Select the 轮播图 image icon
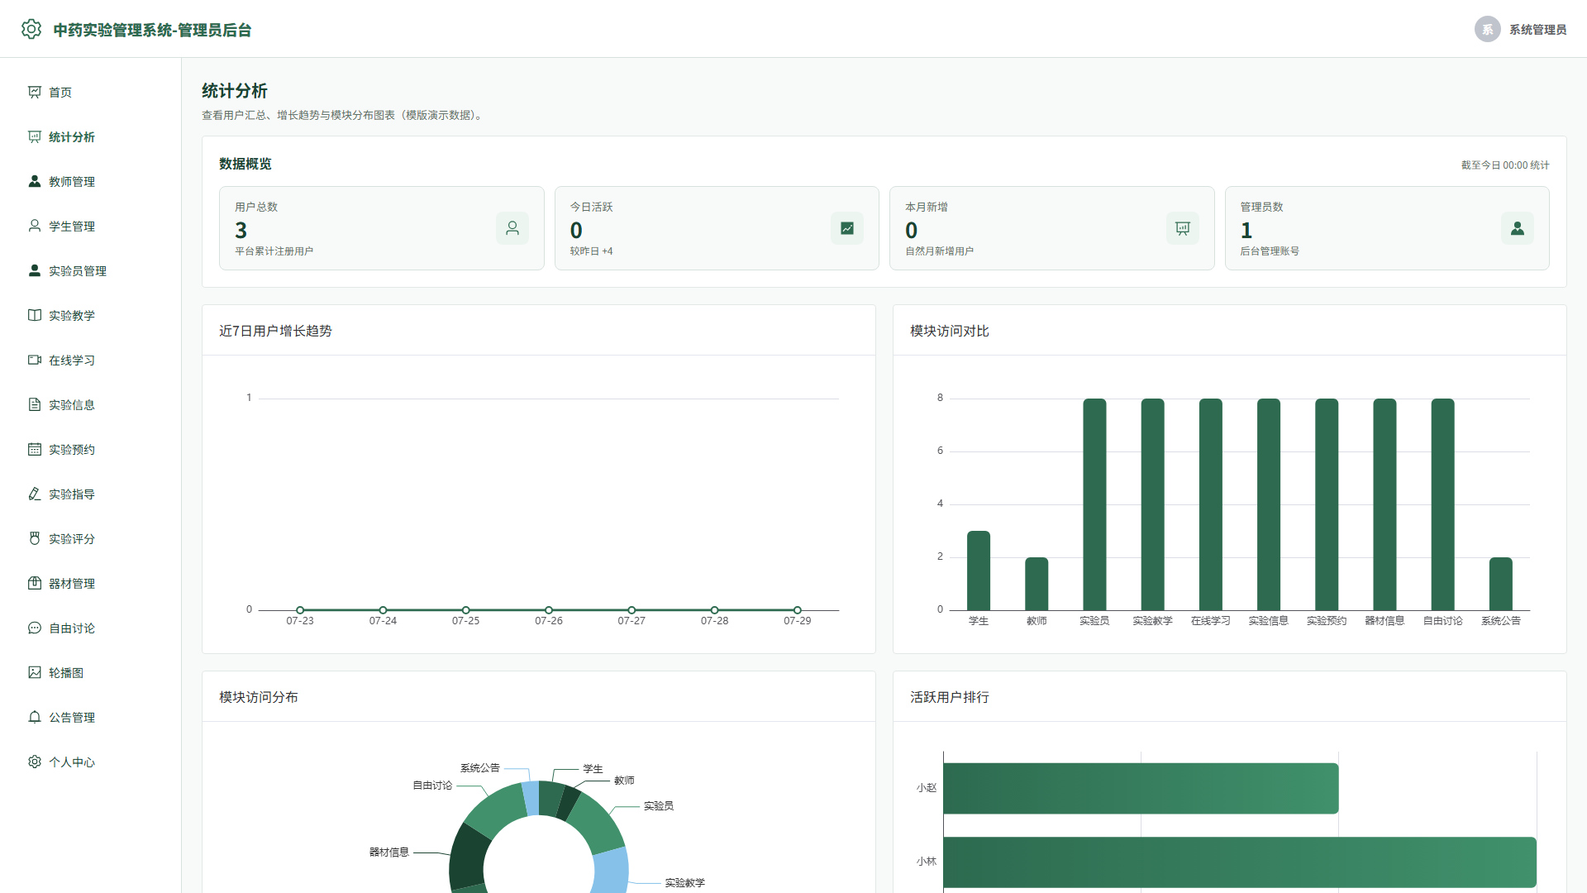The height and width of the screenshot is (893, 1587). pos(35,672)
